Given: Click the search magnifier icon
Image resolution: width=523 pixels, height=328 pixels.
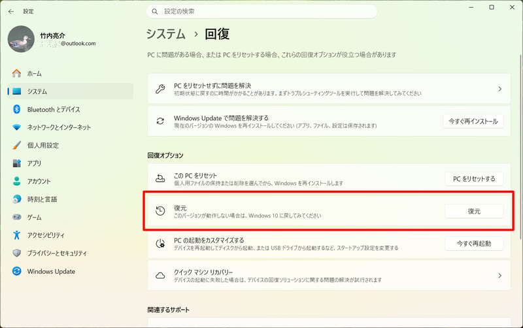Looking at the screenshot, I should tap(155, 12).
